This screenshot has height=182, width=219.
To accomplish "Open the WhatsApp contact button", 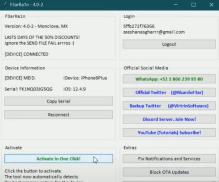I will tap(169, 79).
